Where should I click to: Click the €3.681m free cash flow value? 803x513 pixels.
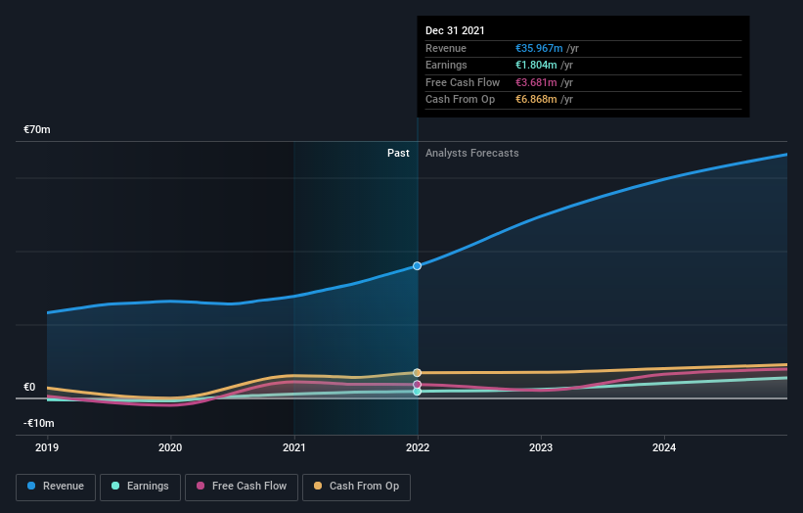(x=536, y=82)
